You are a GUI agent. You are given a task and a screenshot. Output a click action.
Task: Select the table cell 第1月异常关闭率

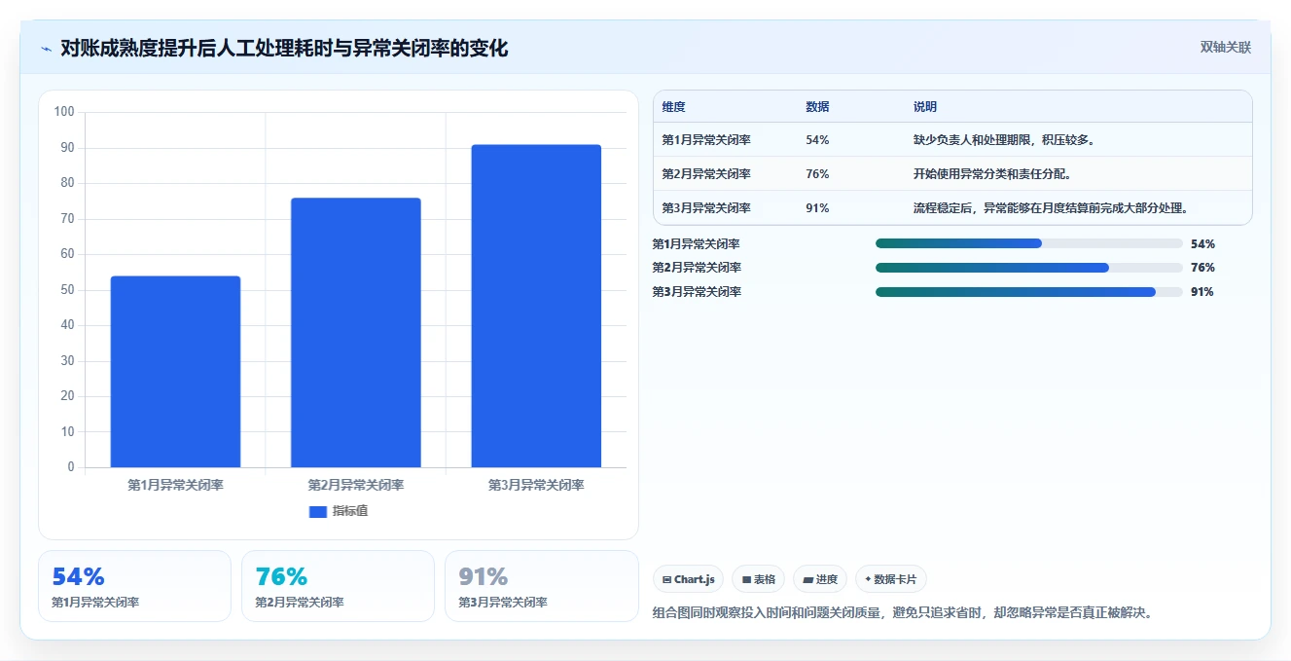(x=706, y=140)
